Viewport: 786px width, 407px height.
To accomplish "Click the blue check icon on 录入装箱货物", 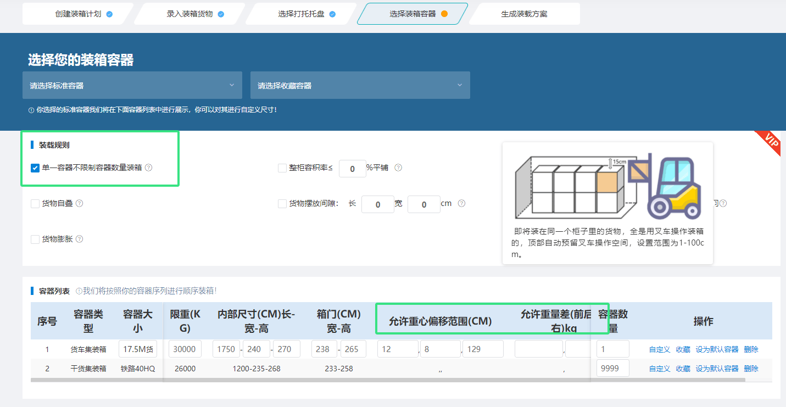I will (221, 14).
